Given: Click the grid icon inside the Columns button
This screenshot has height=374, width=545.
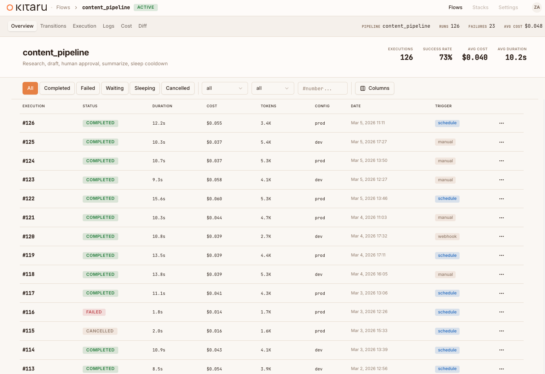Looking at the screenshot, I should (363, 88).
